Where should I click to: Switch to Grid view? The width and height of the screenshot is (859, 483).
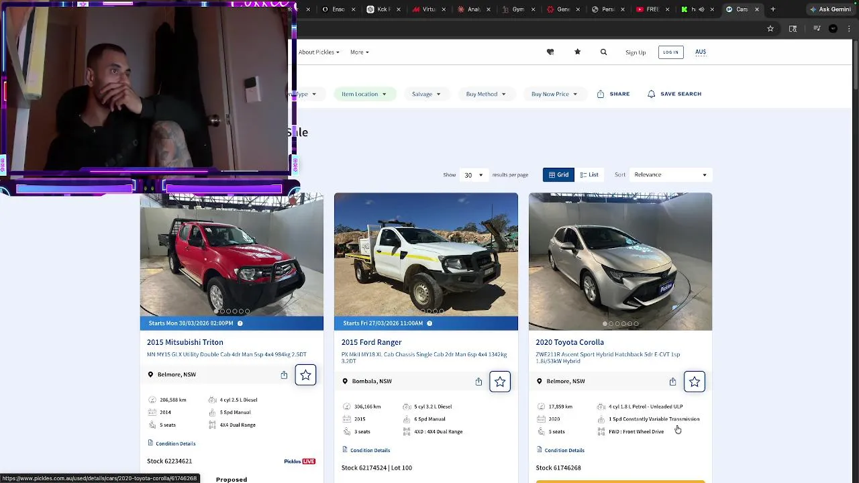coord(558,174)
